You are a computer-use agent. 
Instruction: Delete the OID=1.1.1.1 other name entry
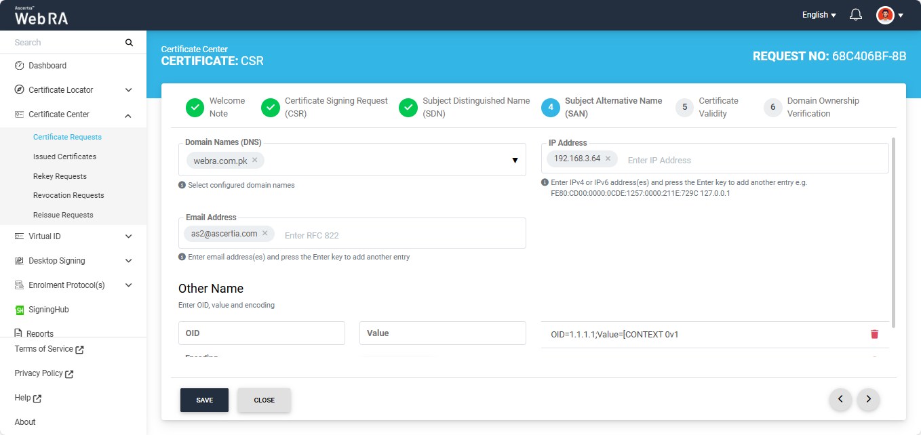pos(874,334)
